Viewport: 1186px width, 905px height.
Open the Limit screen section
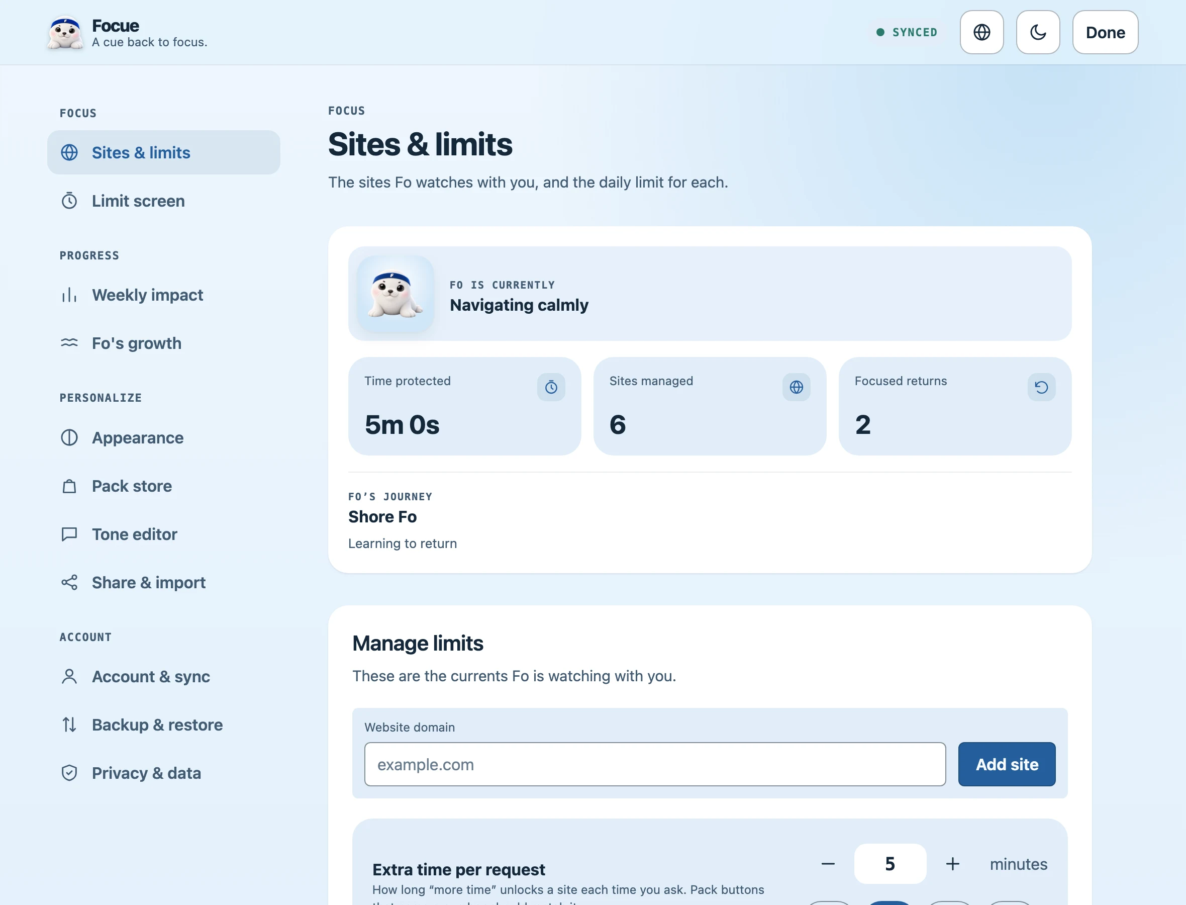pos(164,201)
